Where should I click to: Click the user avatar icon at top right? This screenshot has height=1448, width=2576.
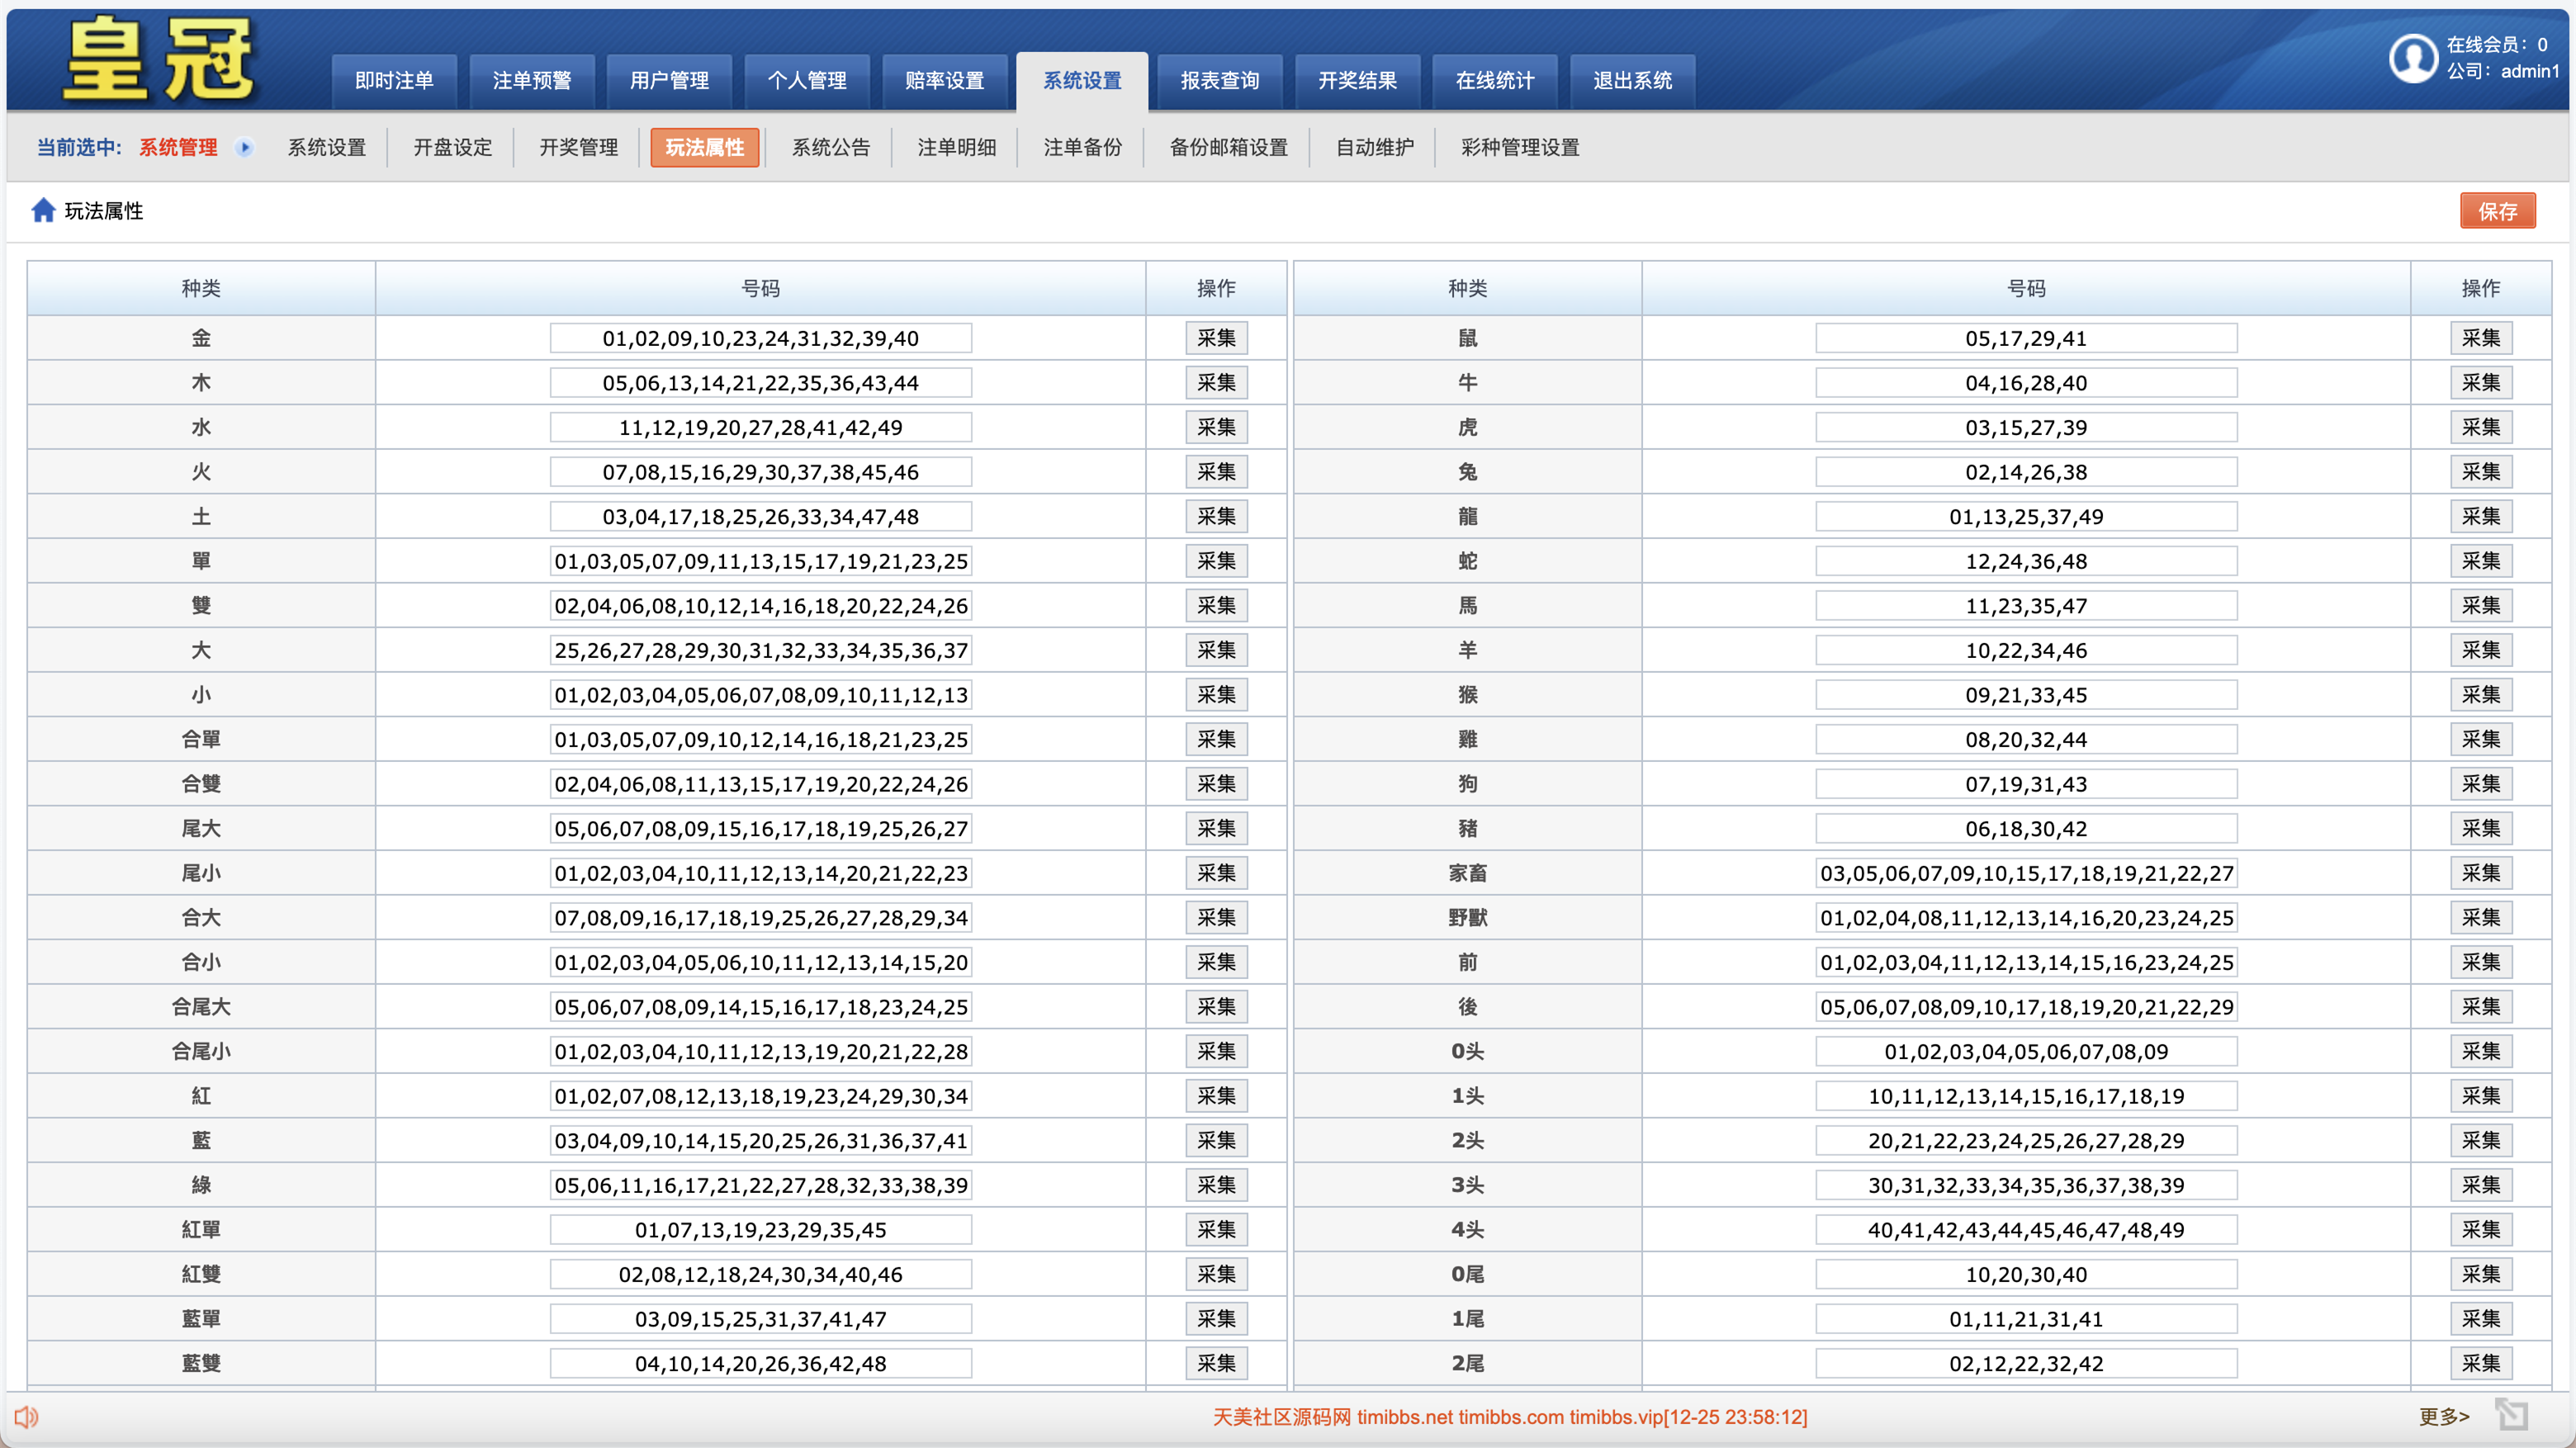[x=2413, y=58]
